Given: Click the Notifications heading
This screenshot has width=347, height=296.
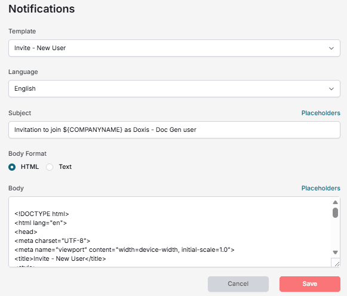Looking at the screenshot, I should click(x=42, y=9).
